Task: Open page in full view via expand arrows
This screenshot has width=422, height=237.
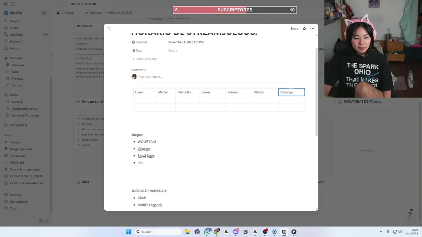Action: point(109,29)
